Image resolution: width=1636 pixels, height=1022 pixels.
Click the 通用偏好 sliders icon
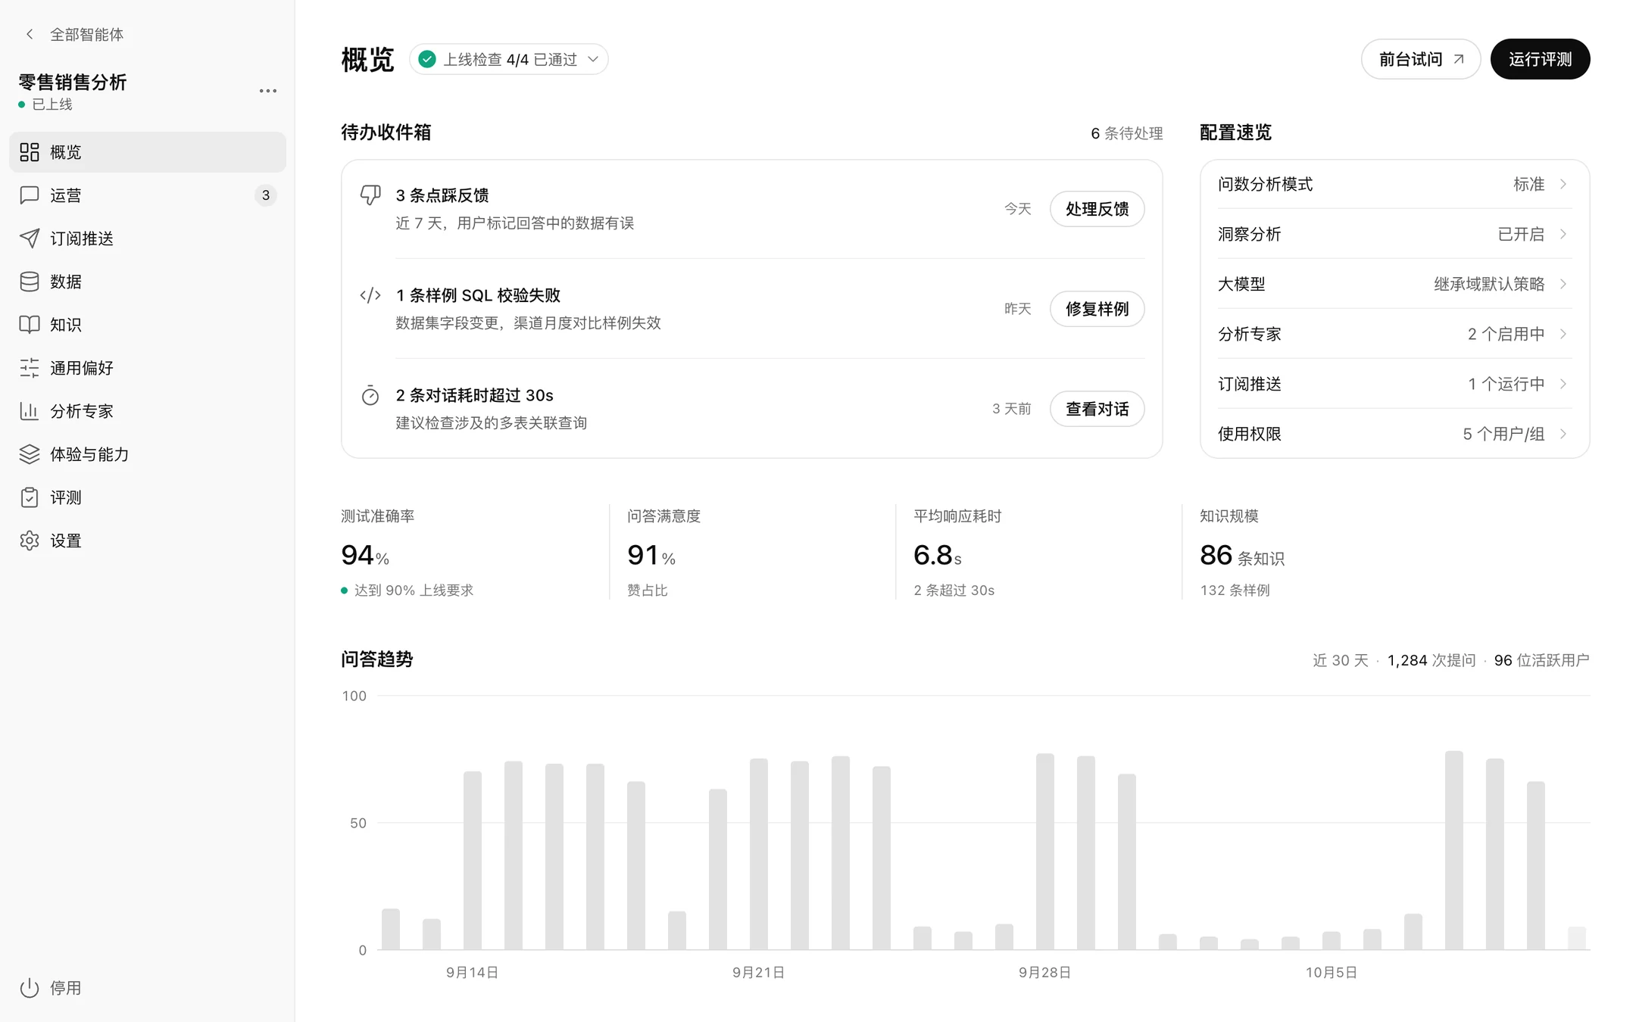(x=30, y=368)
